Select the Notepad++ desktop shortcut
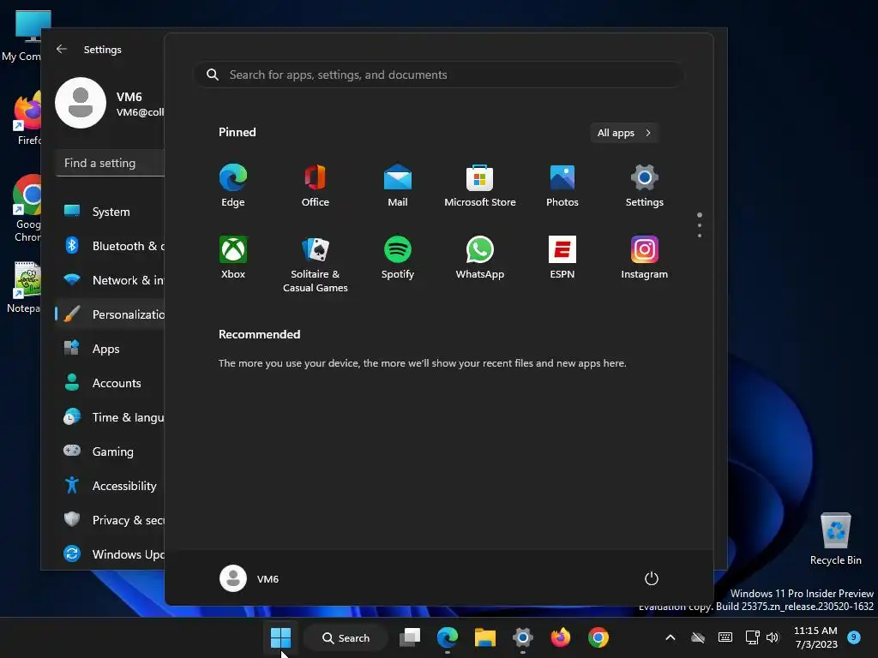This screenshot has width=878, height=658. click(25, 288)
